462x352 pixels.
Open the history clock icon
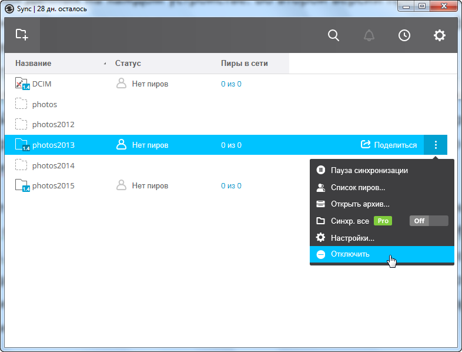tap(404, 35)
